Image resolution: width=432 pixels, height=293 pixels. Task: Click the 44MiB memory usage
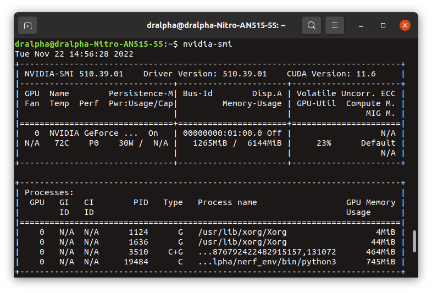coord(383,242)
